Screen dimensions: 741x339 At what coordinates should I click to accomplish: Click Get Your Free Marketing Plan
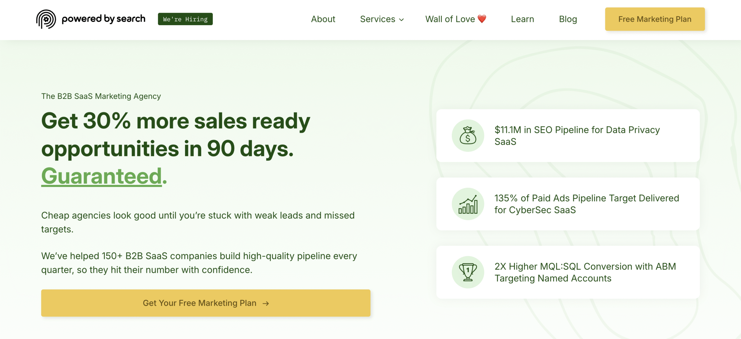click(206, 303)
